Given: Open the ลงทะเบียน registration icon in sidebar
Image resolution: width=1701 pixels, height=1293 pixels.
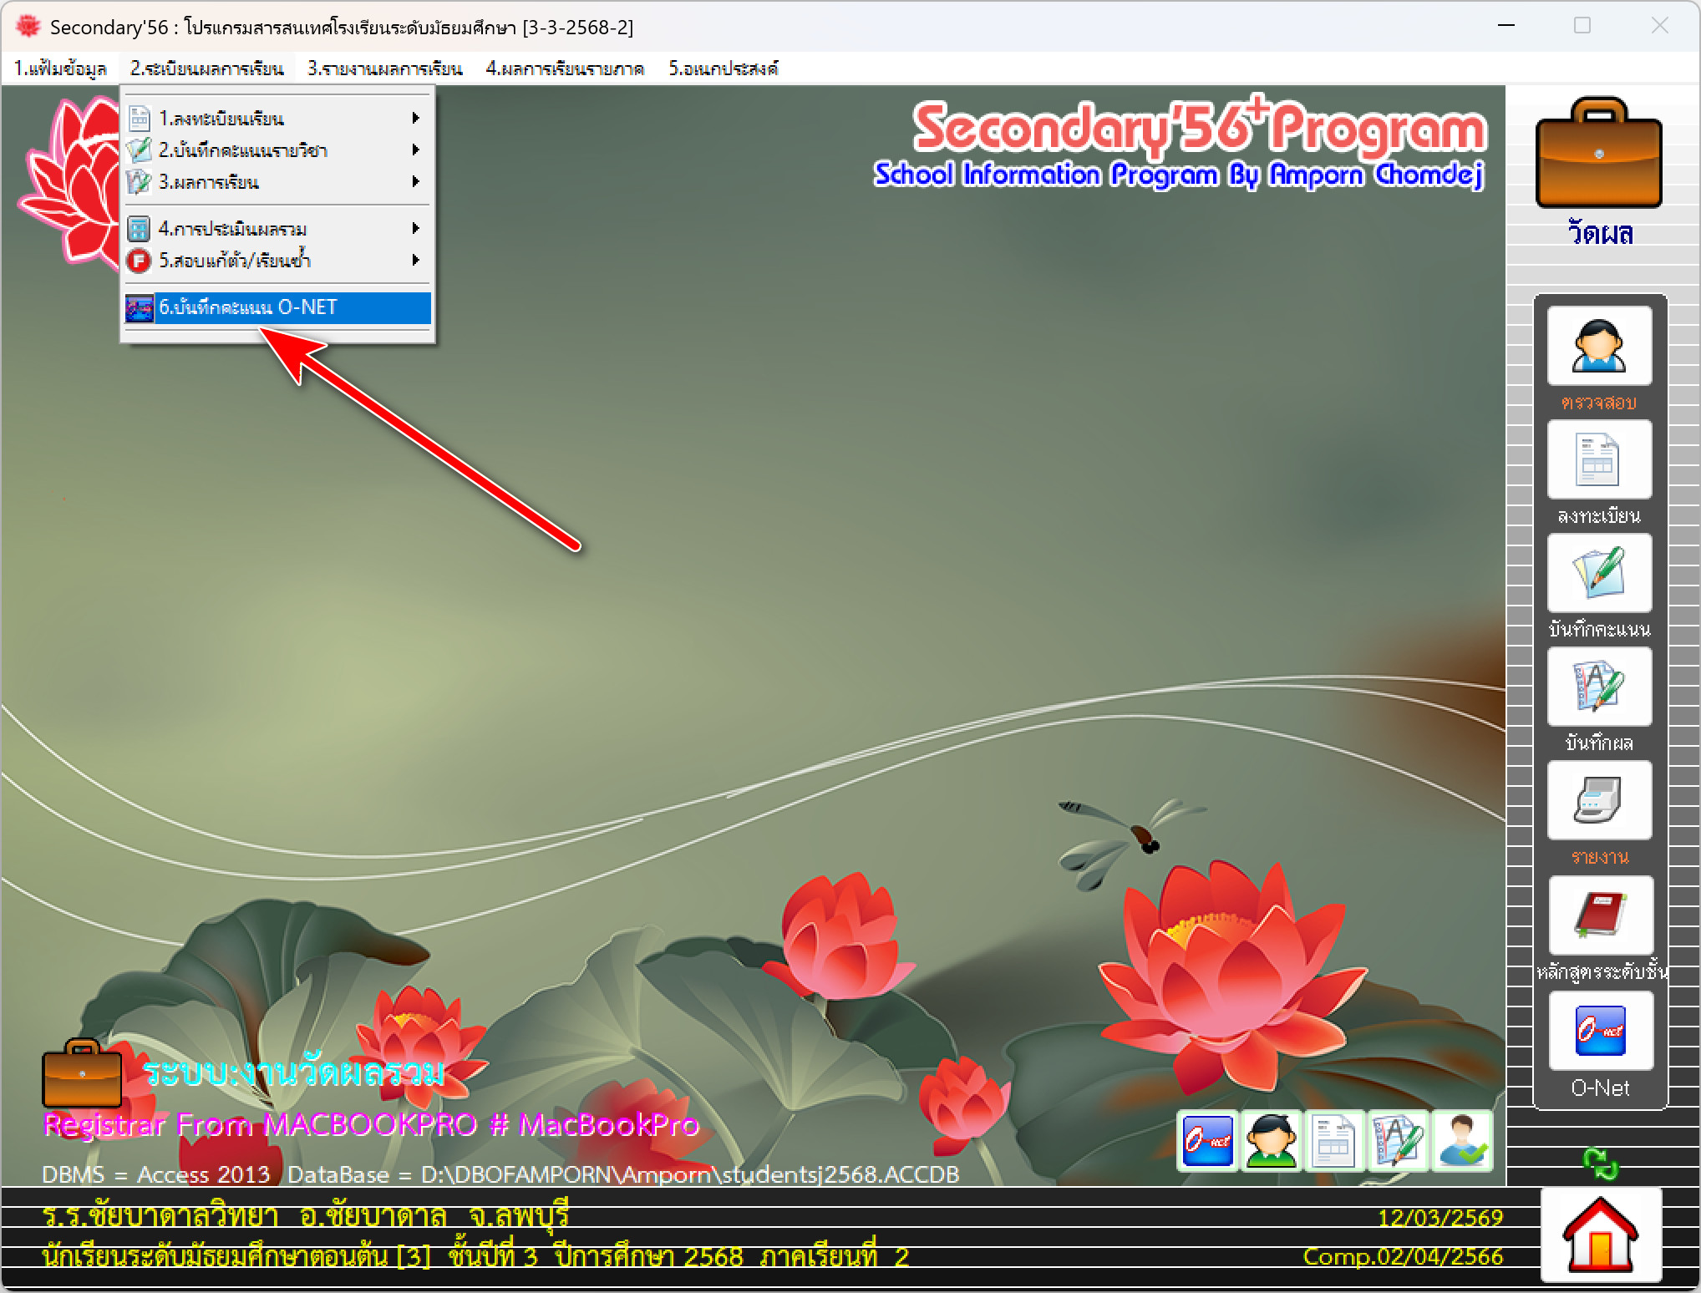Looking at the screenshot, I should tap(1598, 460).
